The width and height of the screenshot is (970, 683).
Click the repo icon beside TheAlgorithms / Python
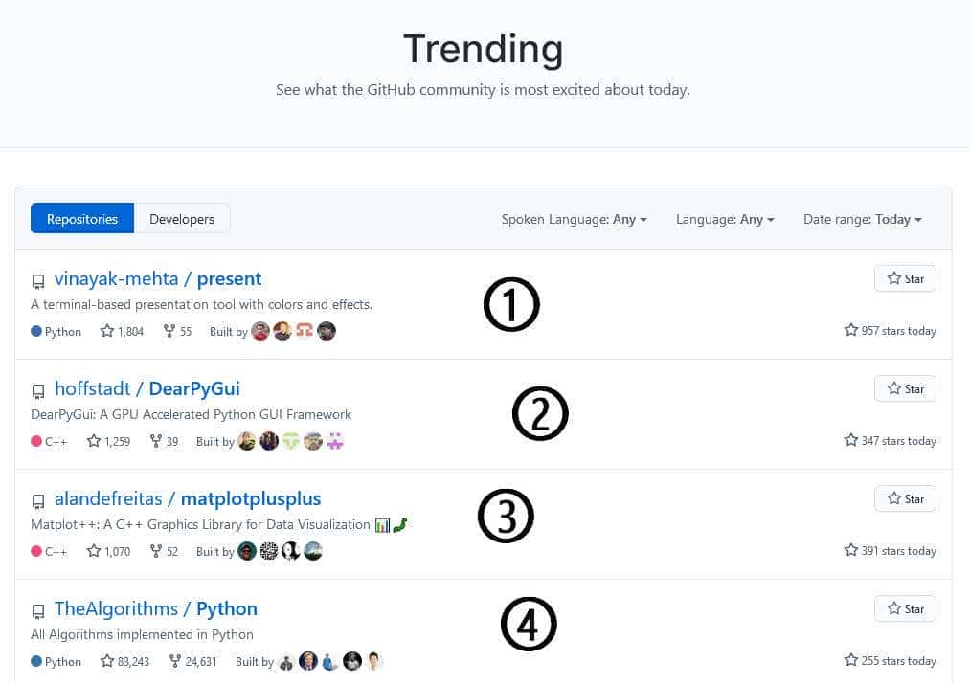pyautogui.click(x=38, y=611)
